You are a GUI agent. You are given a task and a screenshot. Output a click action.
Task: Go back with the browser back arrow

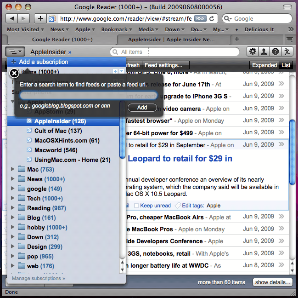tap(12, 18)
